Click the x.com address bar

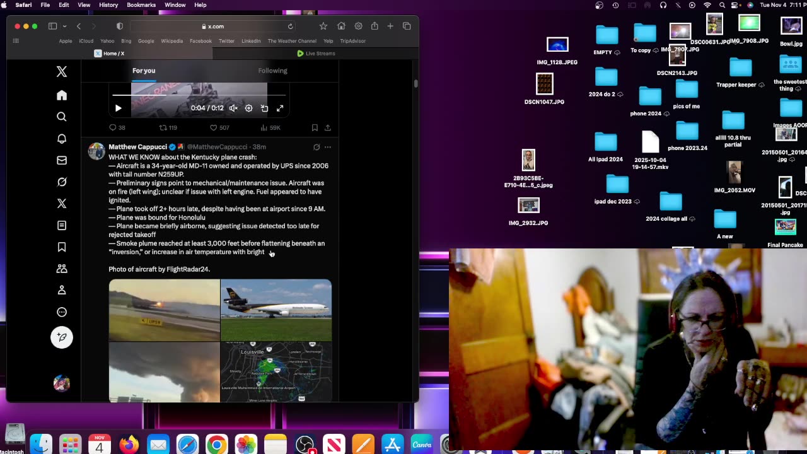click(x=212, y=26)
